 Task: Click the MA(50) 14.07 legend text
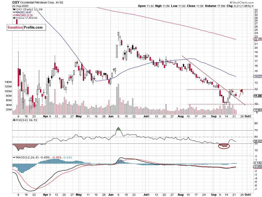pos(23,12)
